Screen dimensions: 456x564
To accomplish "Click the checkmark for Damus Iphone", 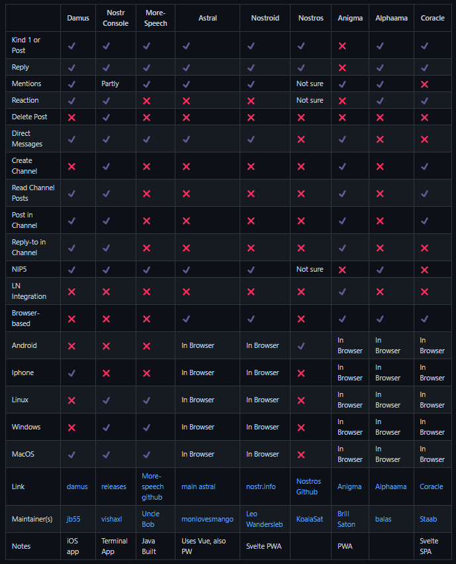I will point(72,373).
